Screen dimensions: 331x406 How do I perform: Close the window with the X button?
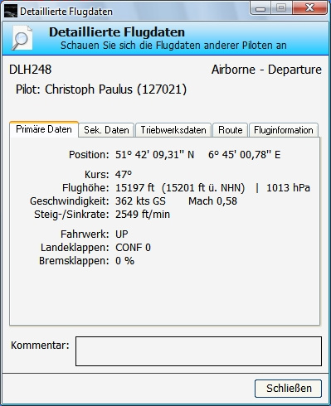coord(309,8)
